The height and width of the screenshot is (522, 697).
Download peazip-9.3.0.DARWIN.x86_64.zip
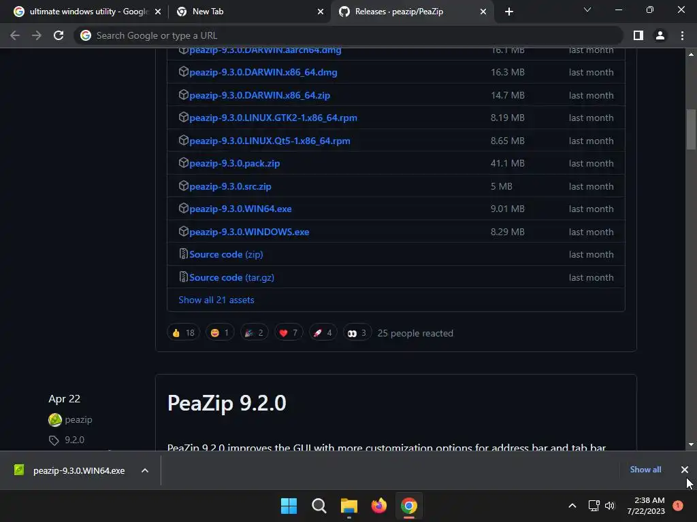tap(259, 95)
